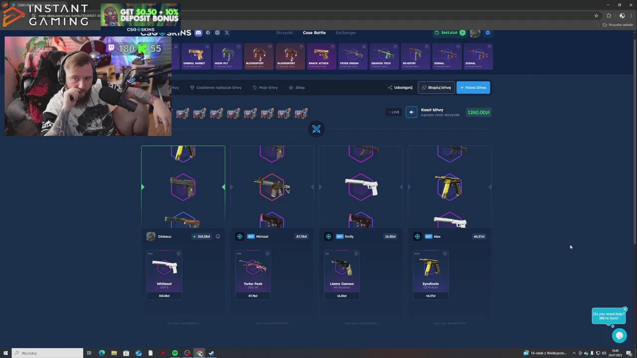The height and width of the screenshot is (358, 637).
Task: Click the 1260.00zł battle cost value
Action: click(x=479, y=112)
